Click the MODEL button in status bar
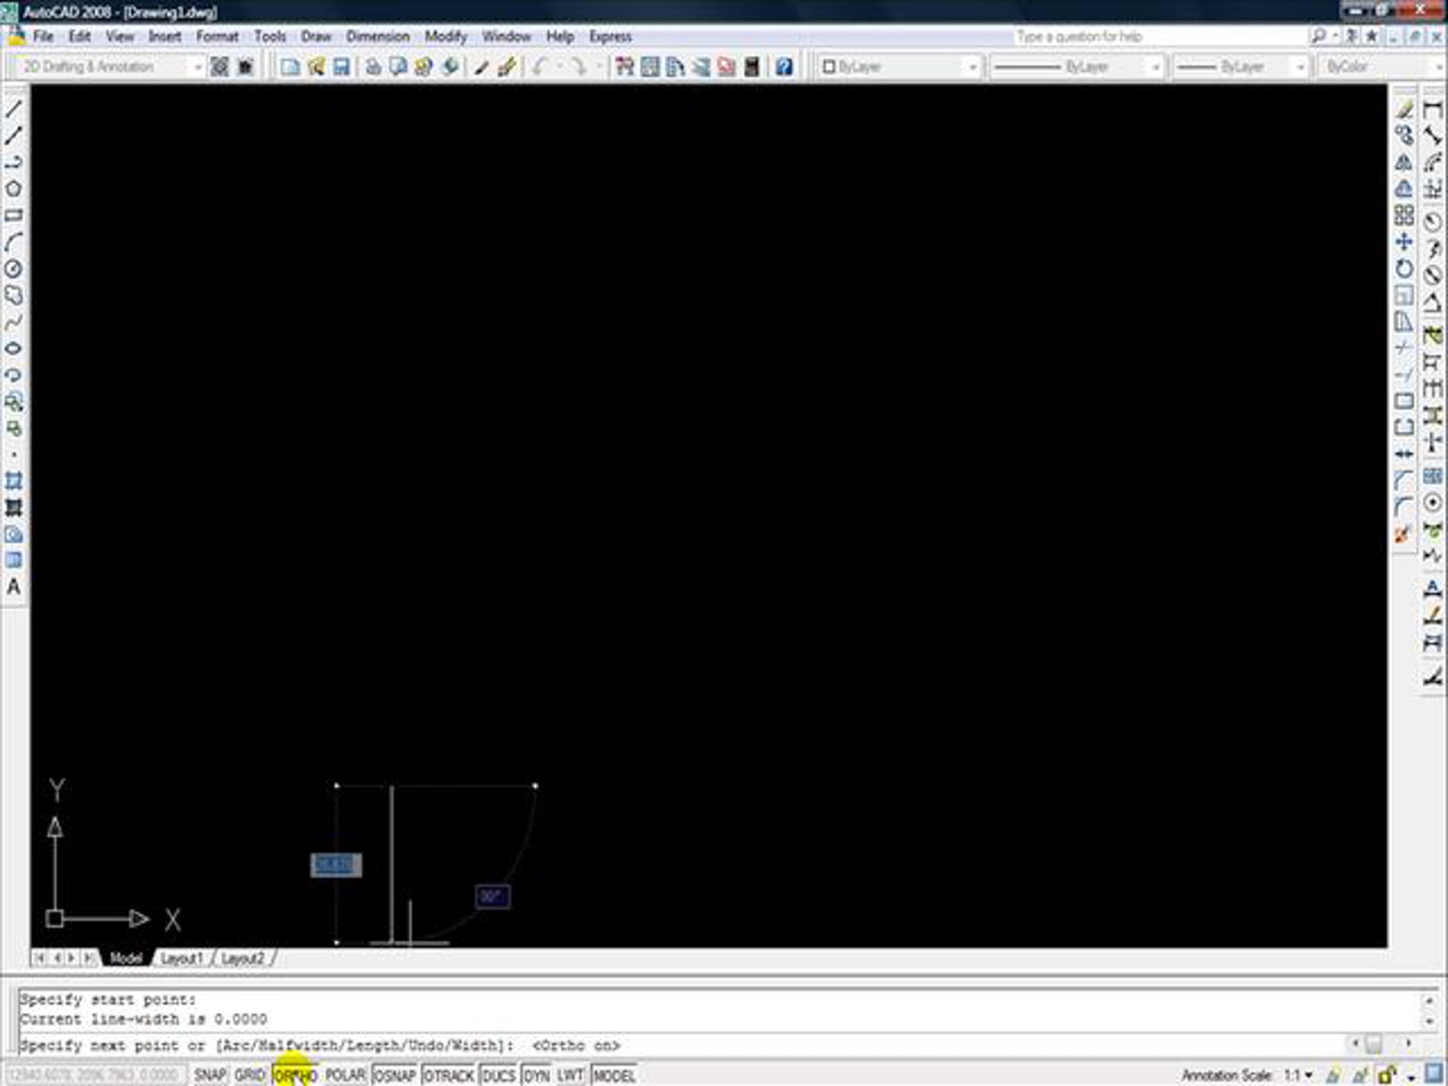This screenshot has width=1448, height=1086. pyautogui.click(x=614, y=1076)
